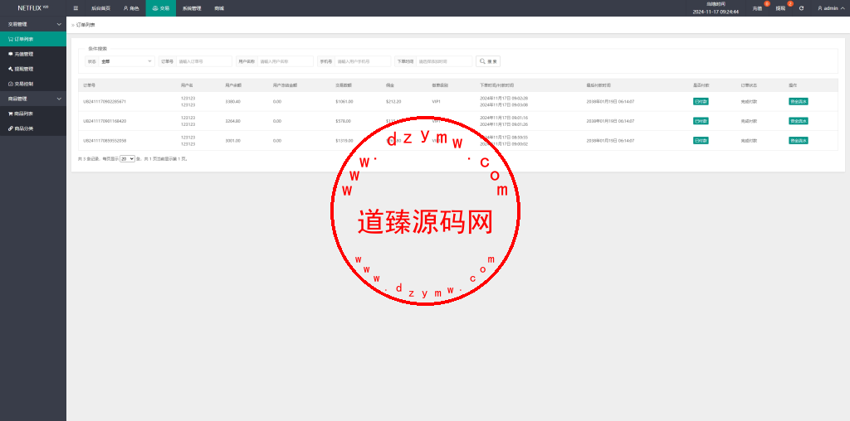This screenshot has width=850, height=421.
Task: Open 充值 notifications in the top bar
Action: (x=757, y=8)
